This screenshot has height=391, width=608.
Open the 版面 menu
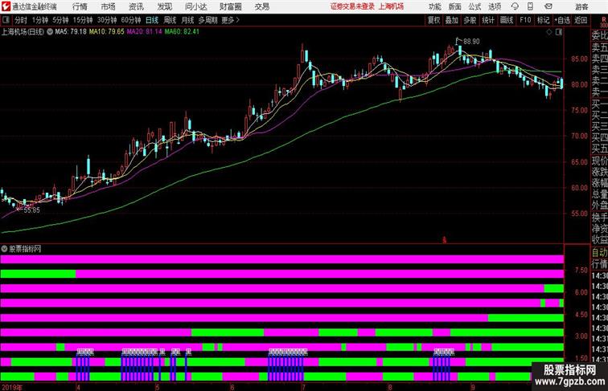point(455,6)
